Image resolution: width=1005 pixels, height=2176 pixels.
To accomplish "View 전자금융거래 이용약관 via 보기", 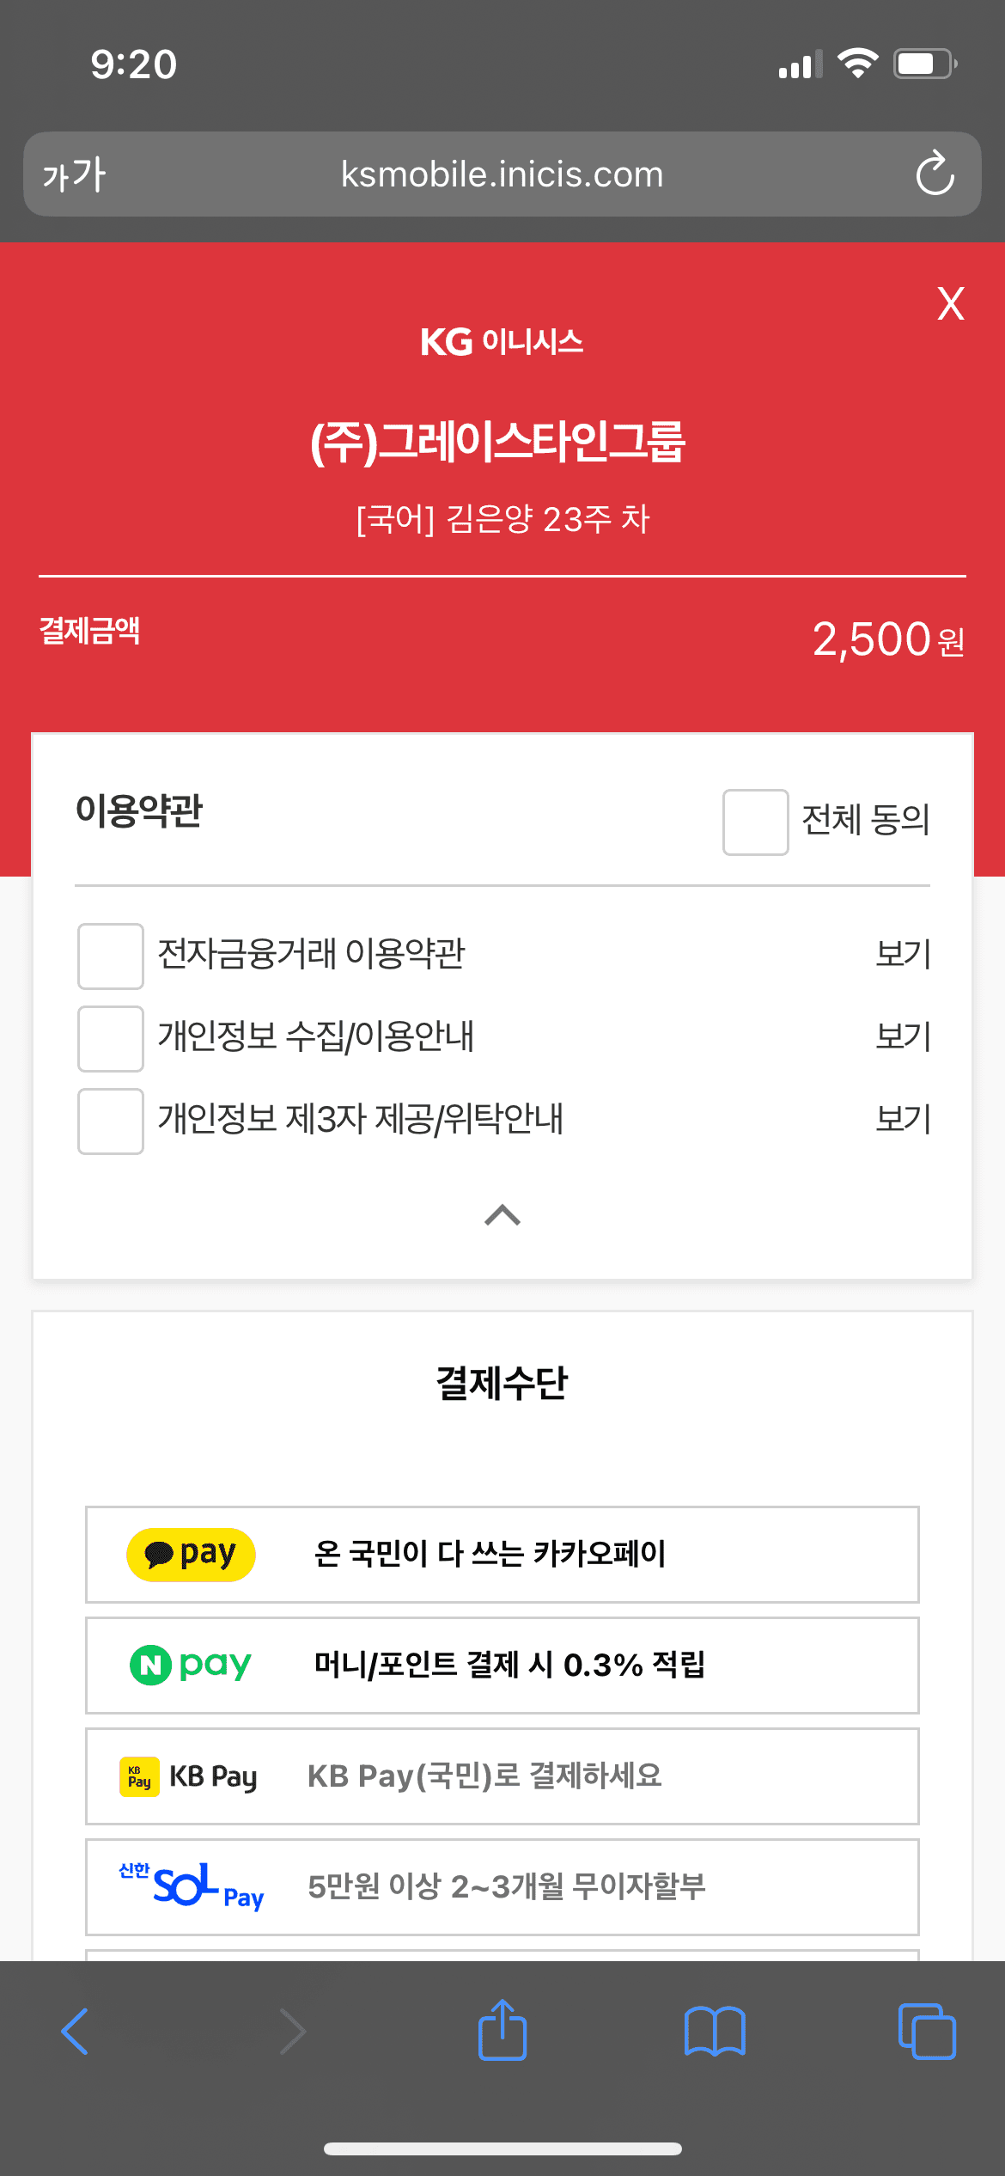I will tap(903, 954).
